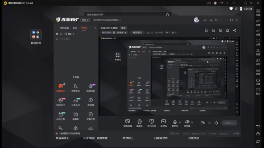The height and width of the screenshot is (148, 264).
Task: Open the 弹幕秀 tool
Action: [76, 116]
